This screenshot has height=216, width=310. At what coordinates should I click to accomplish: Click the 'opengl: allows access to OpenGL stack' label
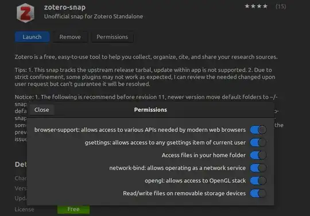pyautogui.click(x=195, y=181)
